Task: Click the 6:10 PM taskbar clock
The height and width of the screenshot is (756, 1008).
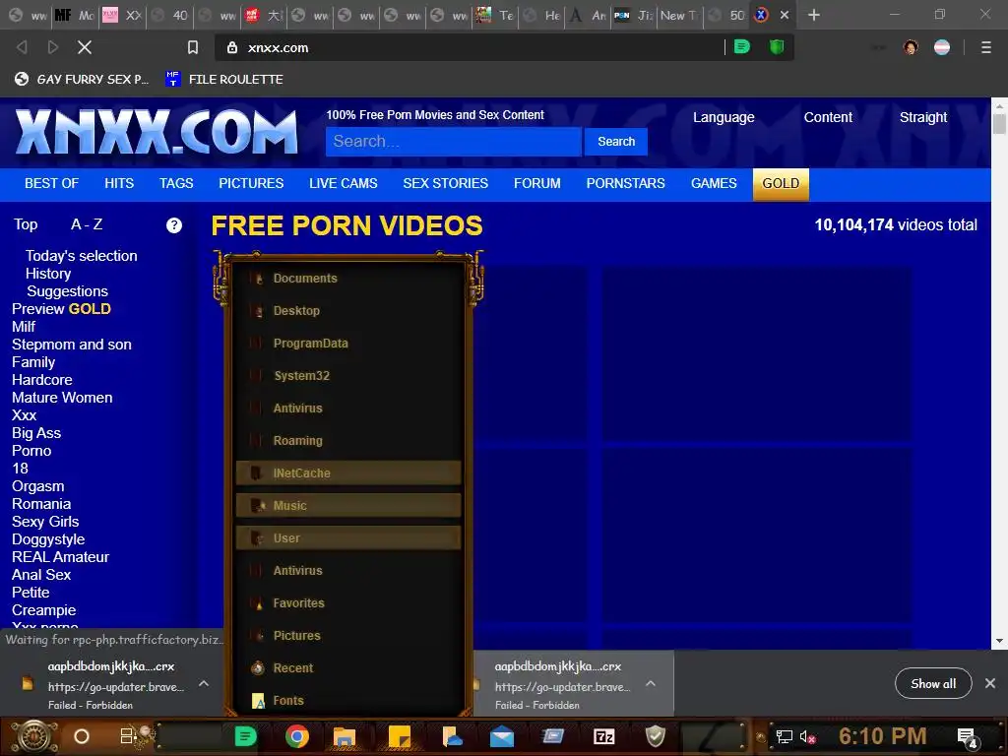Action: coord(883,736)
